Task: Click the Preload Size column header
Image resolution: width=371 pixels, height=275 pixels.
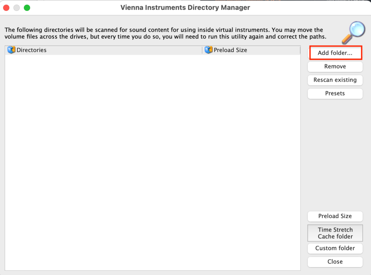Action: [251, 50]
